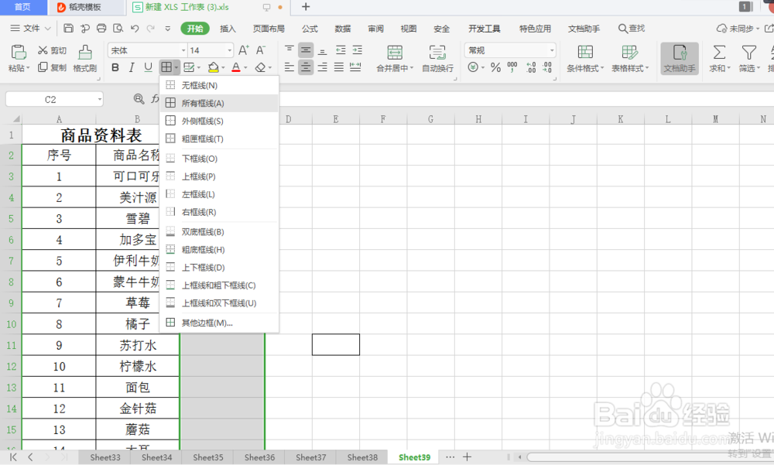Viewport: 774px width, 465px height.
Task: Toggle italic formatting
Action: [132, 67]
